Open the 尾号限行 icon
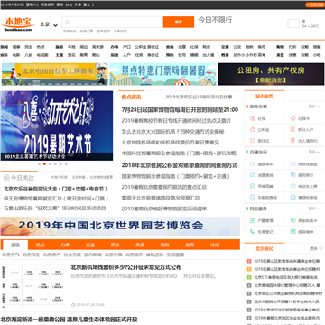The height and width of the screenshot is (325, 325). tap(292, 175)
